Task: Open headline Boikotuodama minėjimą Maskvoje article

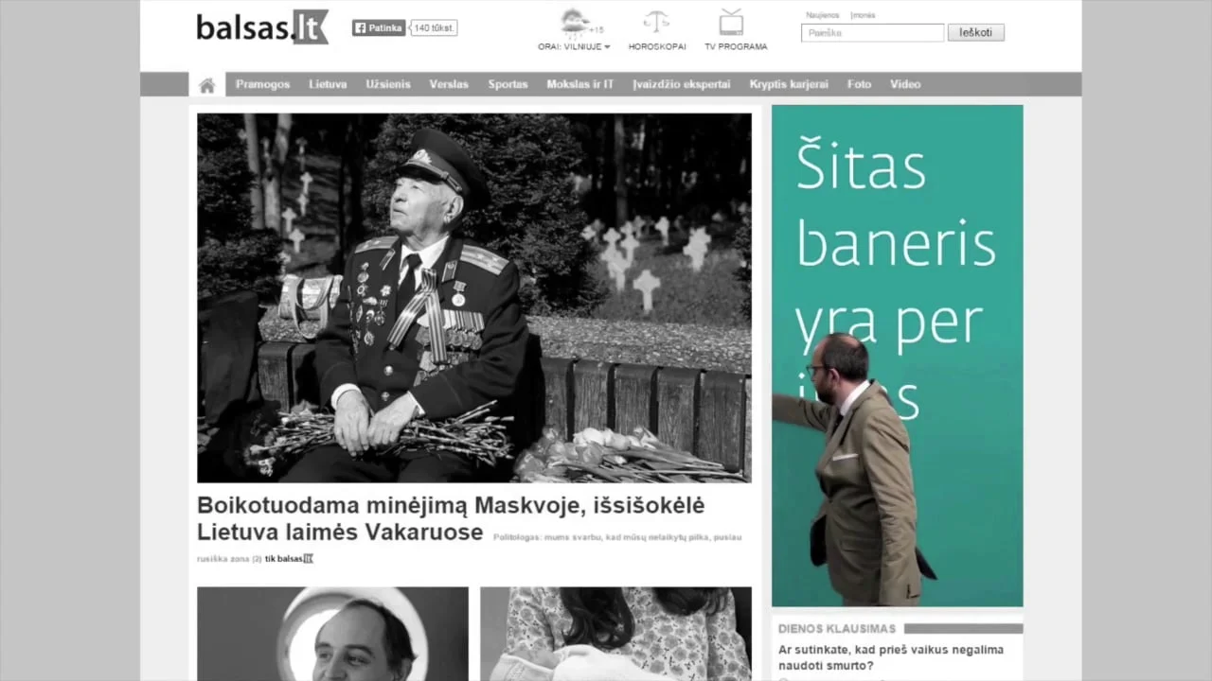Action: click(451, 518)
